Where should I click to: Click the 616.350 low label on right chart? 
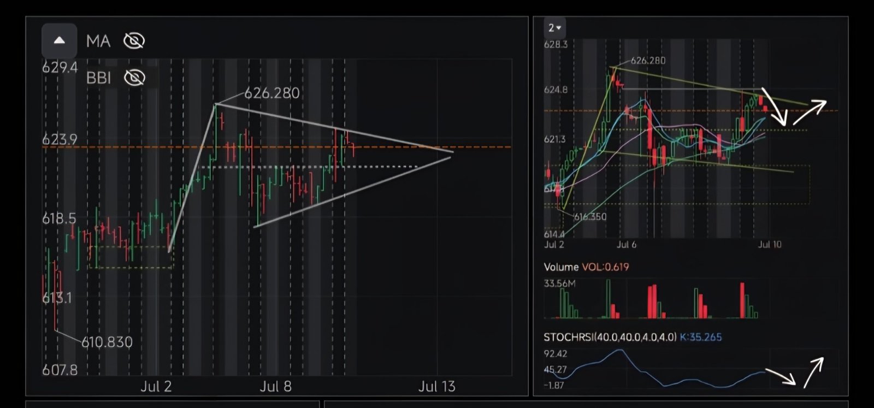tap(590, 217)
